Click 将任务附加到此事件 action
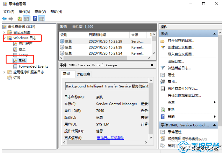 (184, 139)
